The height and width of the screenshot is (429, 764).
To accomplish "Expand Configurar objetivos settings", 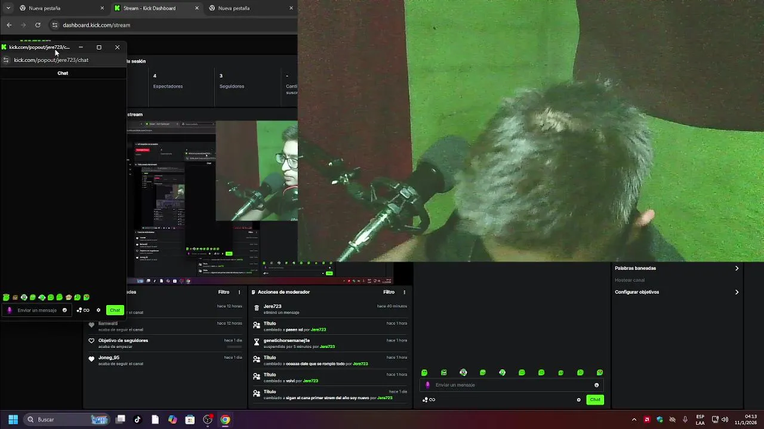I will (677, 292).
